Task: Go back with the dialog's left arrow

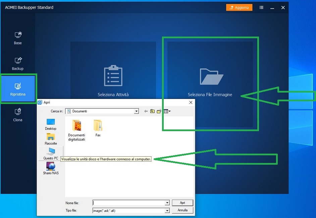Action: click(x=146, y=111)
